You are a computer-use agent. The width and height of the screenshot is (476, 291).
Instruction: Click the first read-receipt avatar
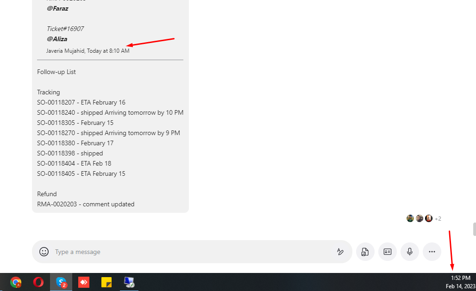click(410, 218)
